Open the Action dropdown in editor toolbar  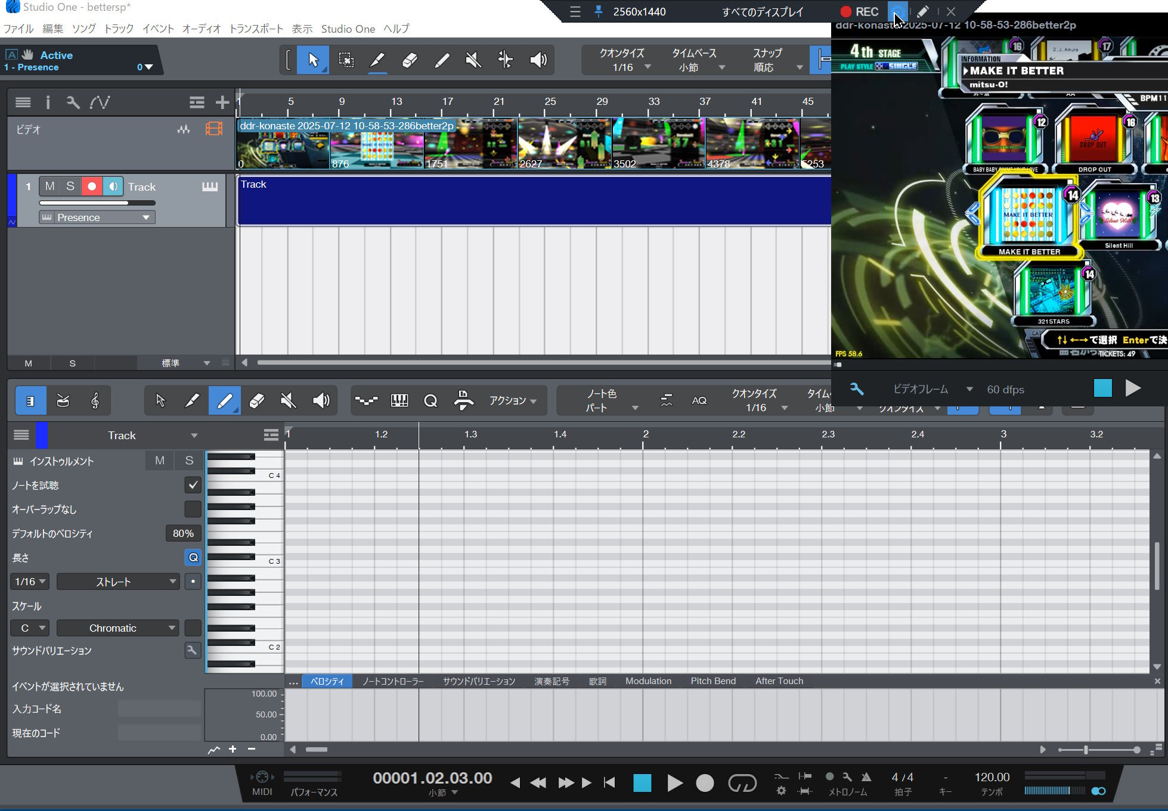(x=513, y=400)
